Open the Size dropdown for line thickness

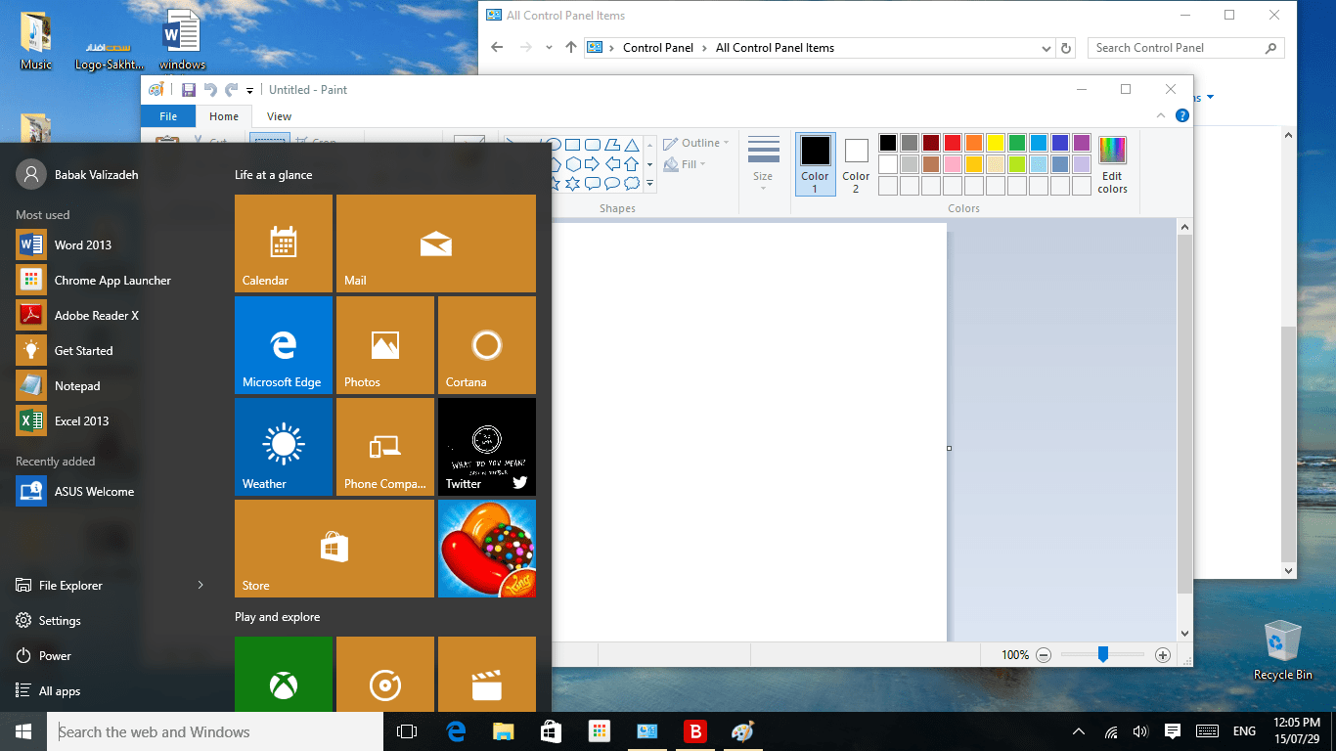point(763,164)
